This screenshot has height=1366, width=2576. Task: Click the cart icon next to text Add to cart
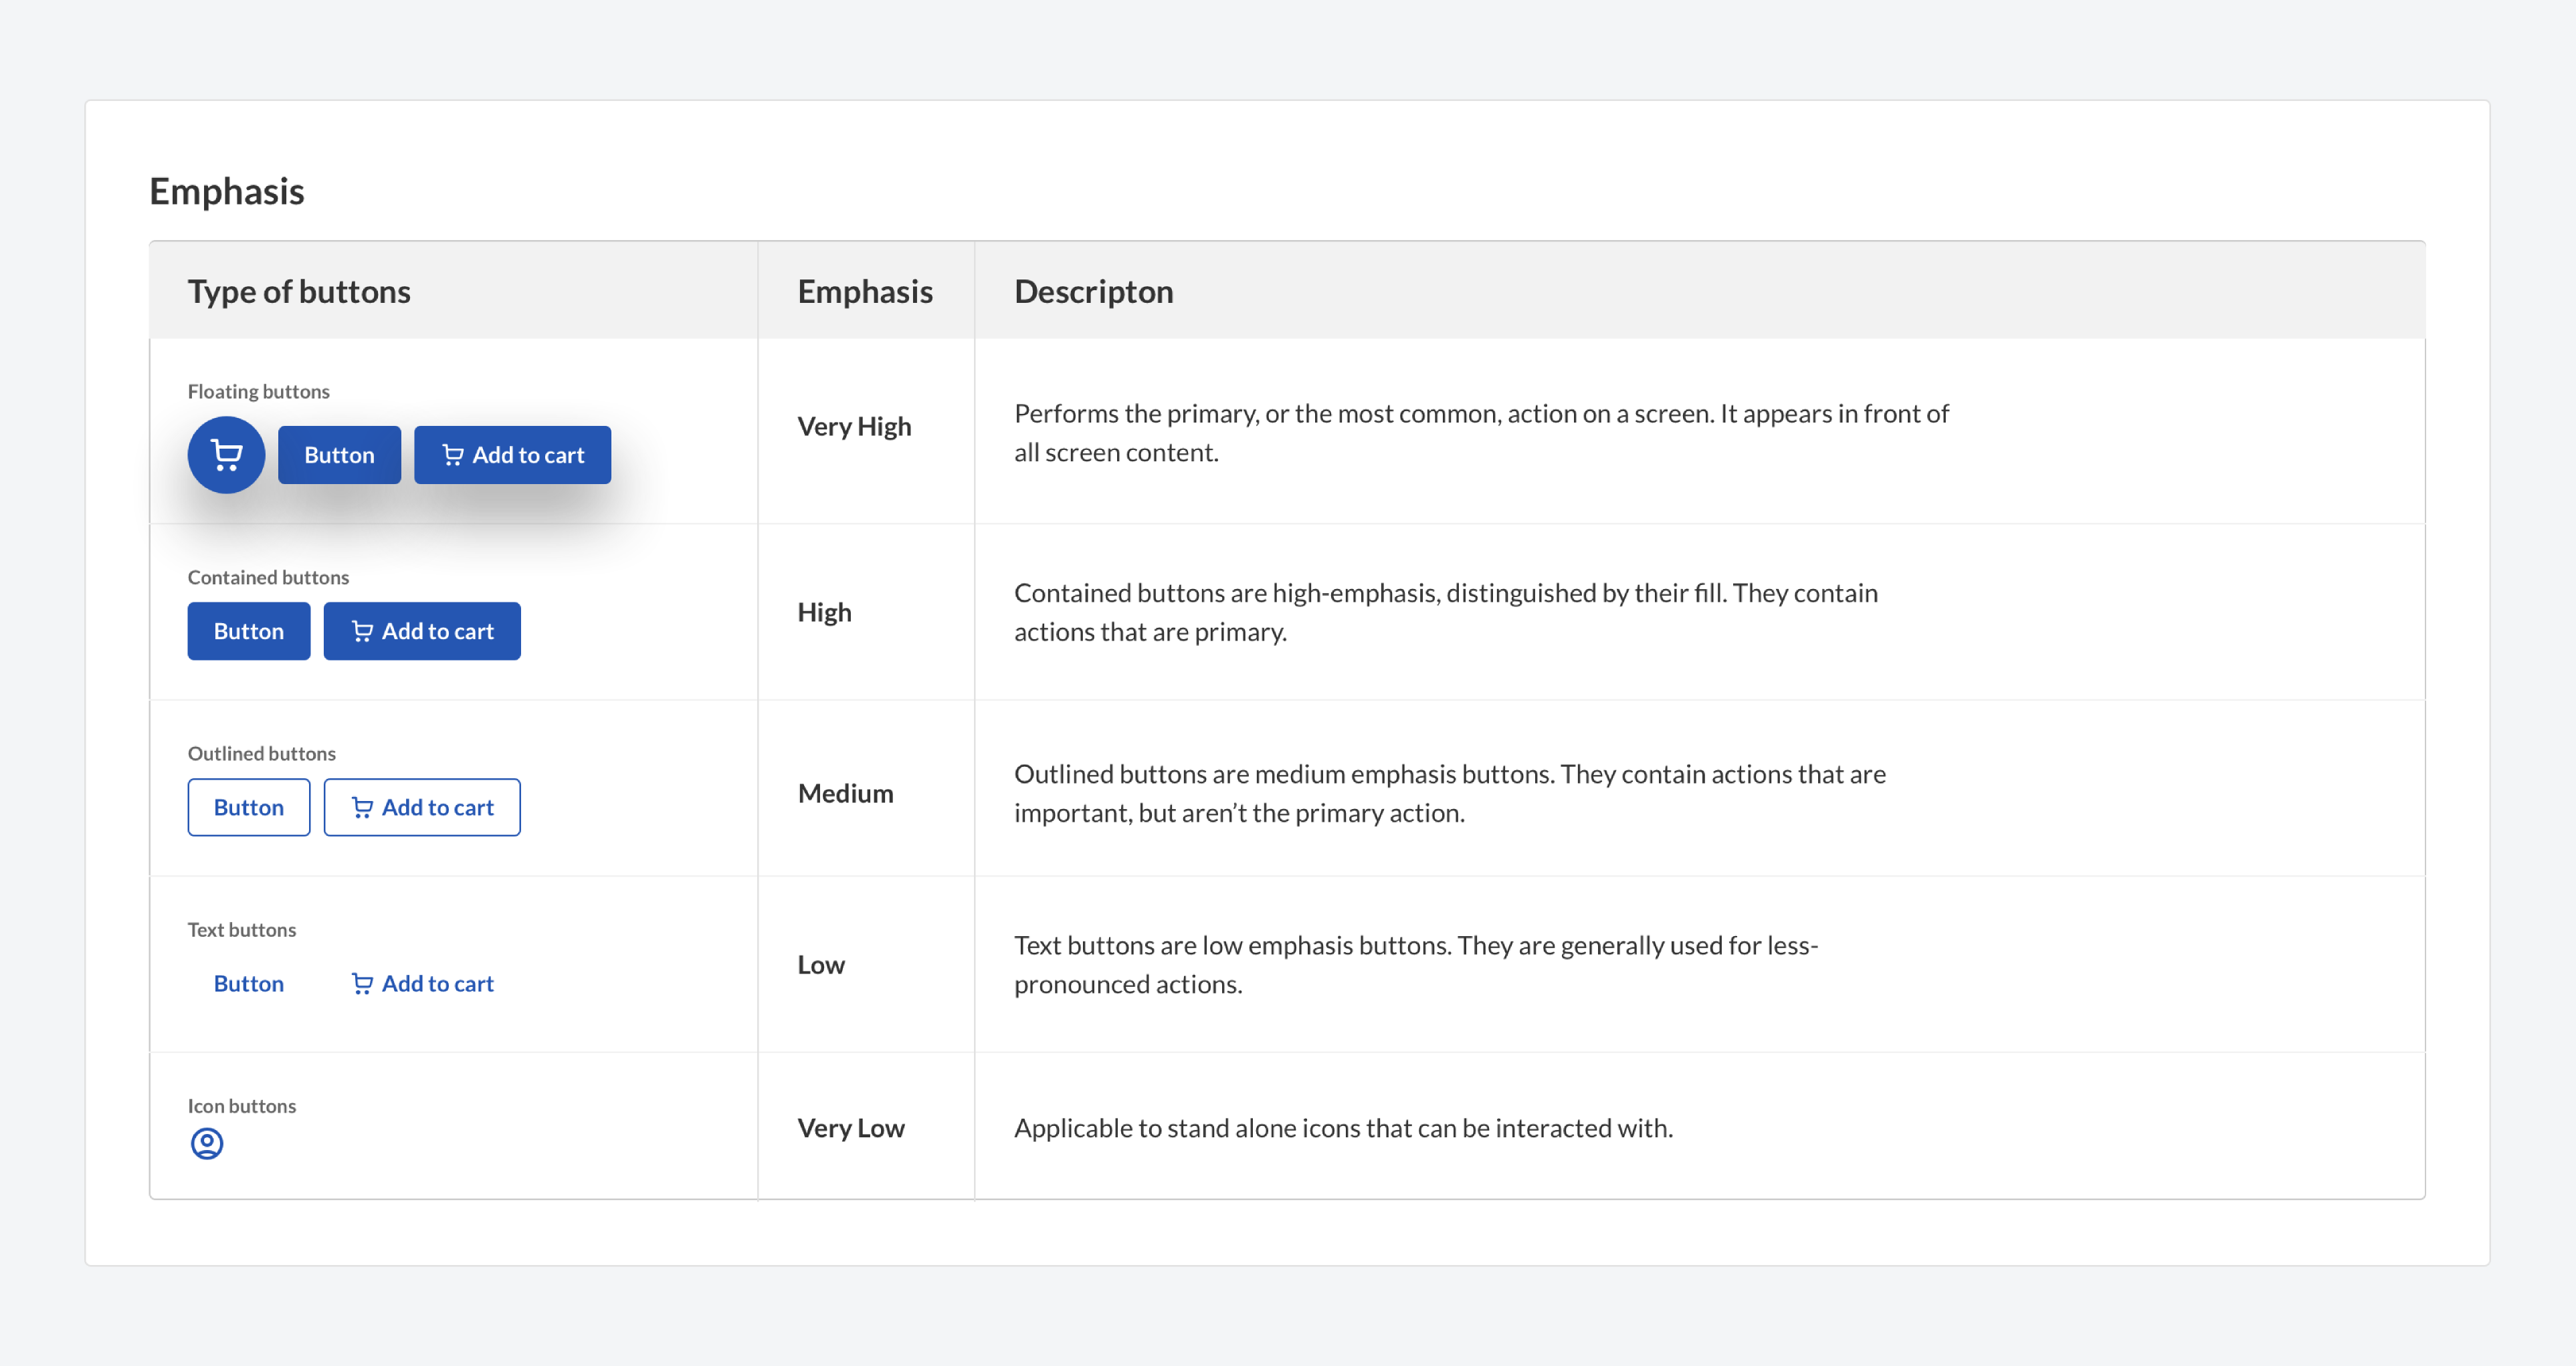(x=362, y=984)
